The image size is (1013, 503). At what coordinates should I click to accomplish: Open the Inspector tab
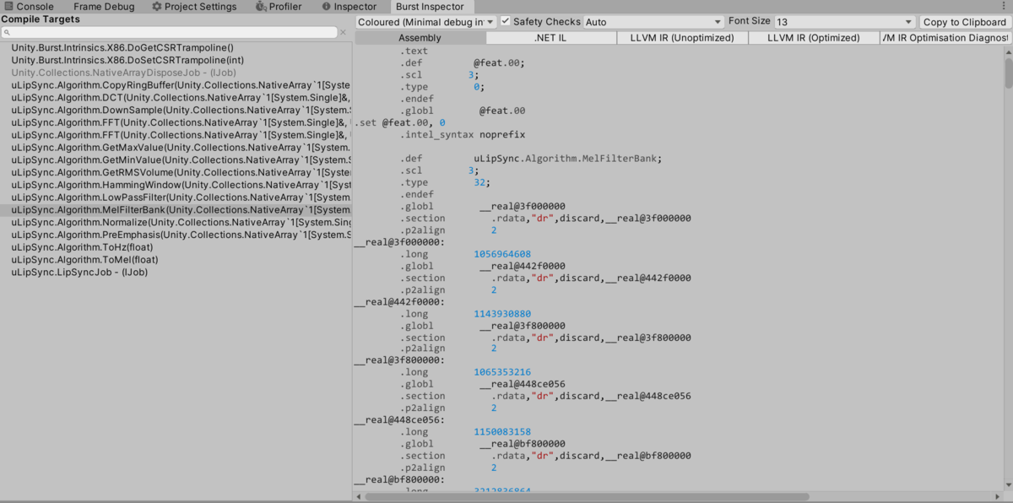coord(349,7)
